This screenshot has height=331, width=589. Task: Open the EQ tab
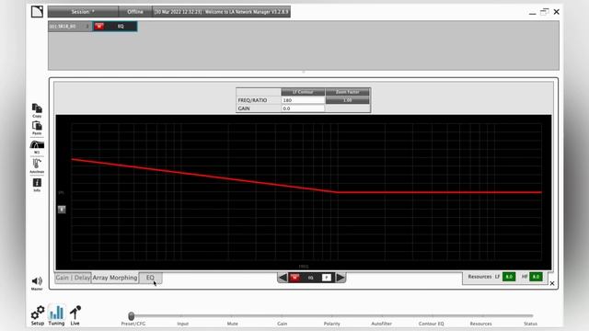tap(150, 278)
